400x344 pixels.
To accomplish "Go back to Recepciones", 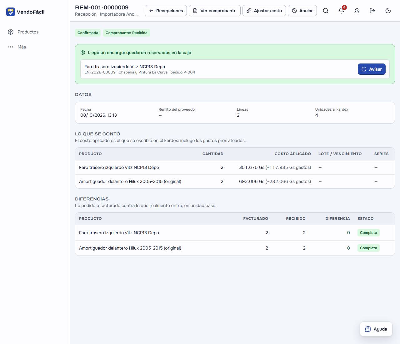I will 166,11.
